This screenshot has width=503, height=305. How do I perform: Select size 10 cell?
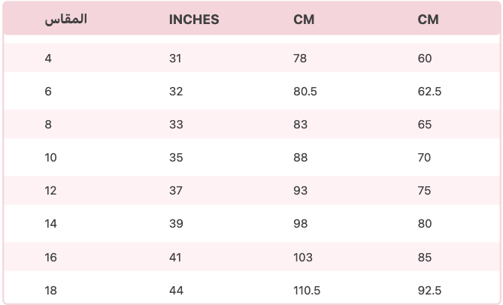click(x=50, y=157)
